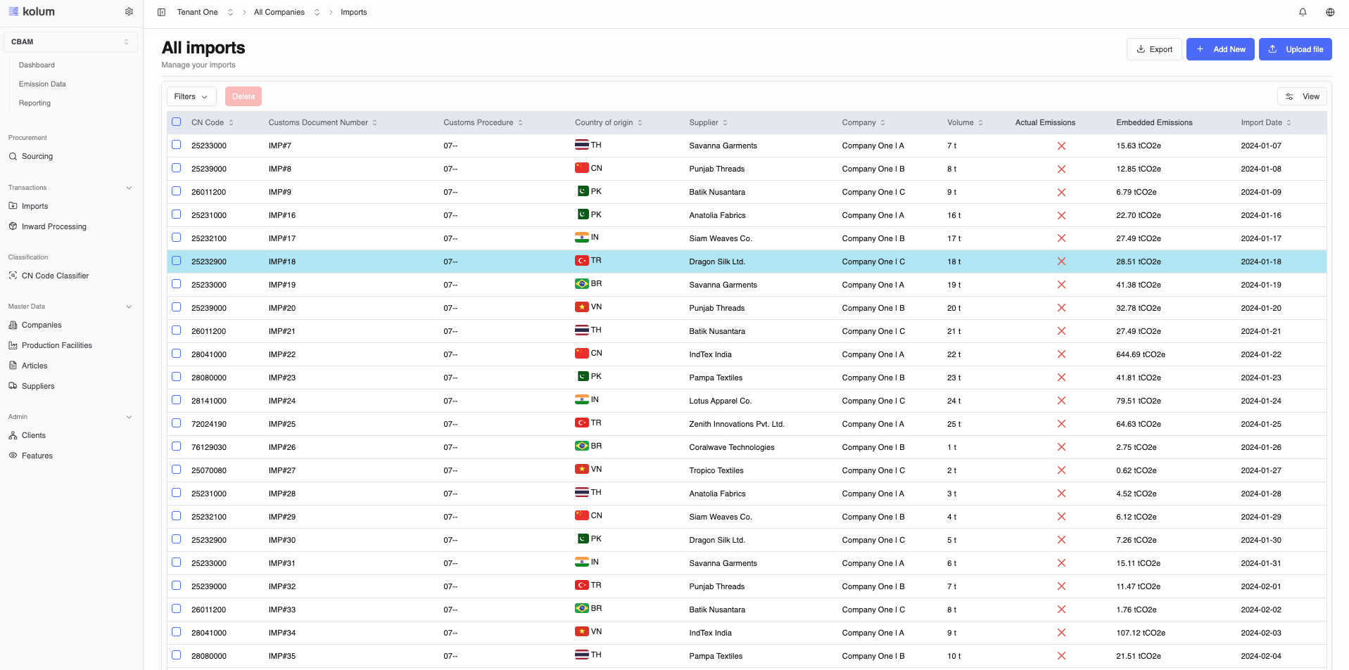Open Reporting in sidebar

pos(34,103)
